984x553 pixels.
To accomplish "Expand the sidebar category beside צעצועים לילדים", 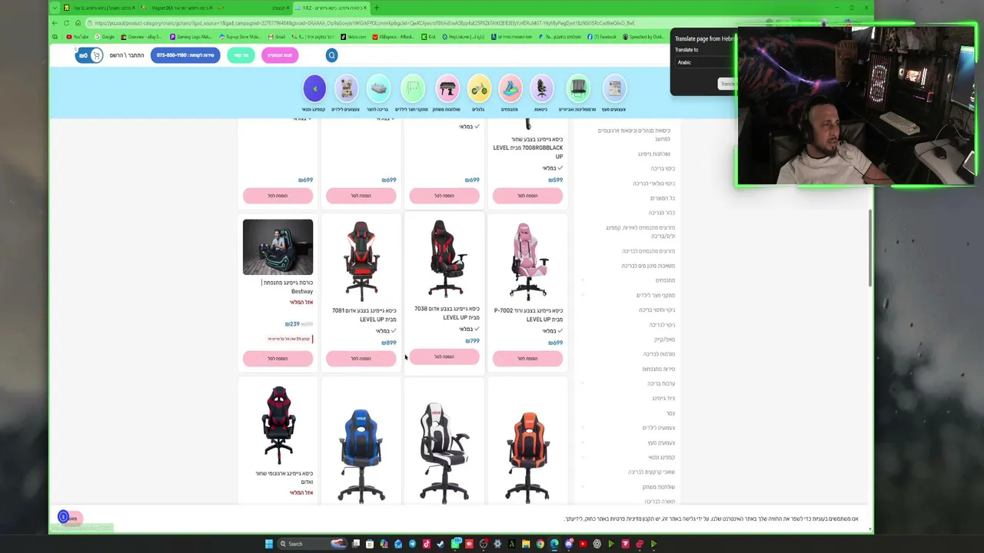I will click(x=582, y=428).
